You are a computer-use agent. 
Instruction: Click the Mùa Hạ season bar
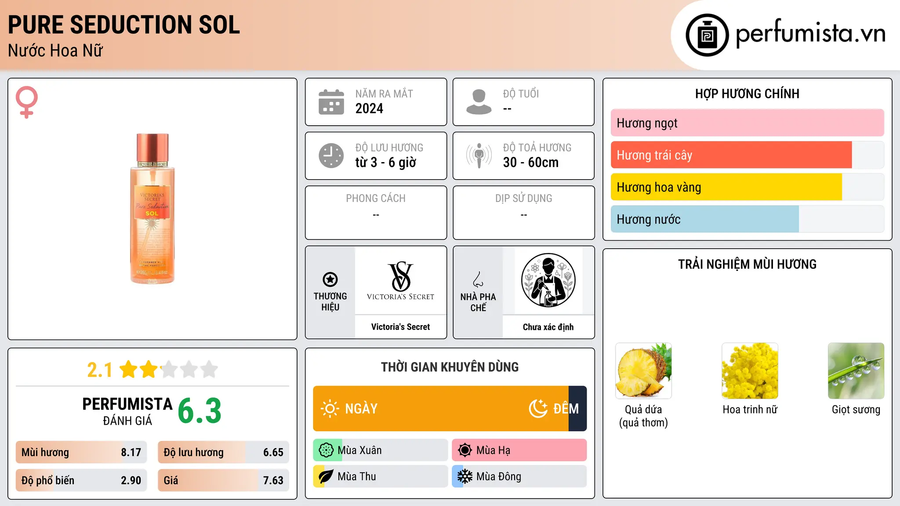[519, 450]
